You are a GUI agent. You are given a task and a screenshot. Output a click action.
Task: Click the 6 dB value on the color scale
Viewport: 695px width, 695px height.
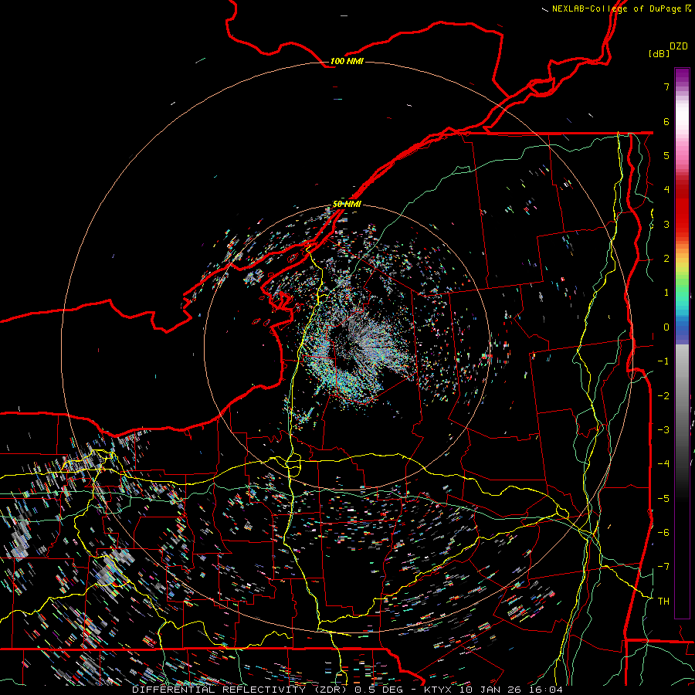point(666,121)
